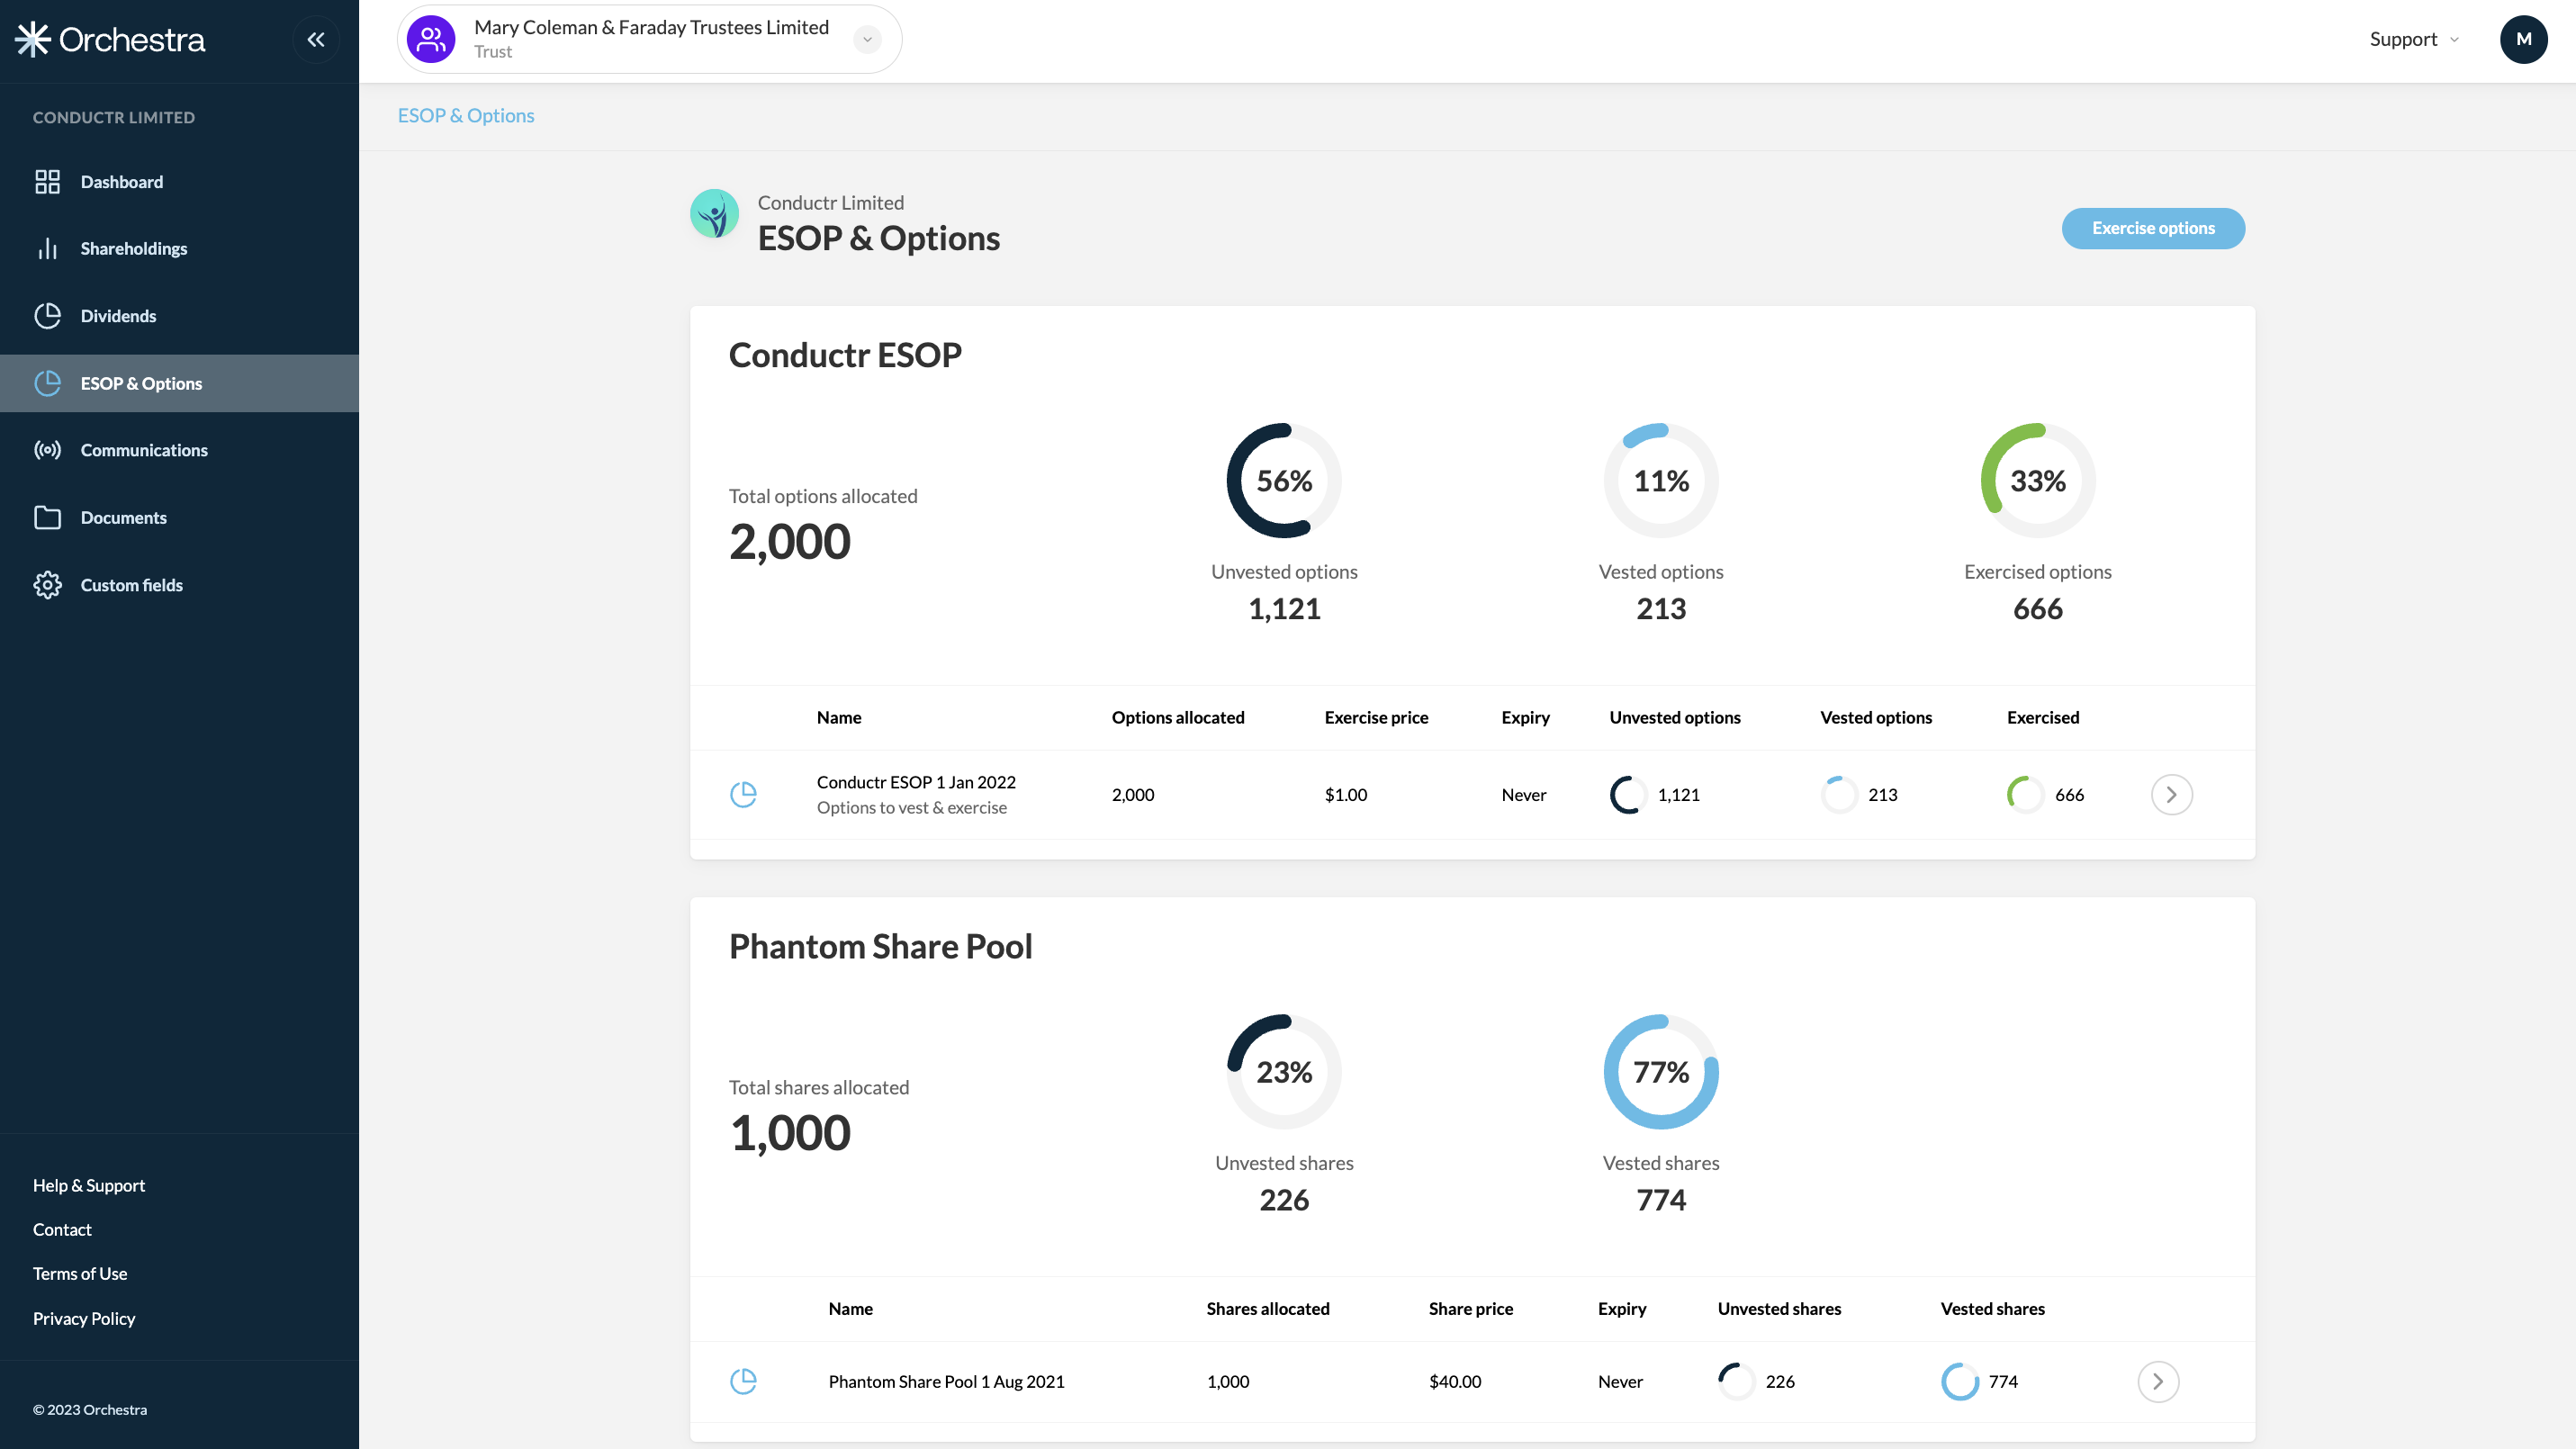2576x1449 pixels.
Task: Click the pie icon beside Phantom Share Pool 1 Aug 2021
Action: [743, 1382]
